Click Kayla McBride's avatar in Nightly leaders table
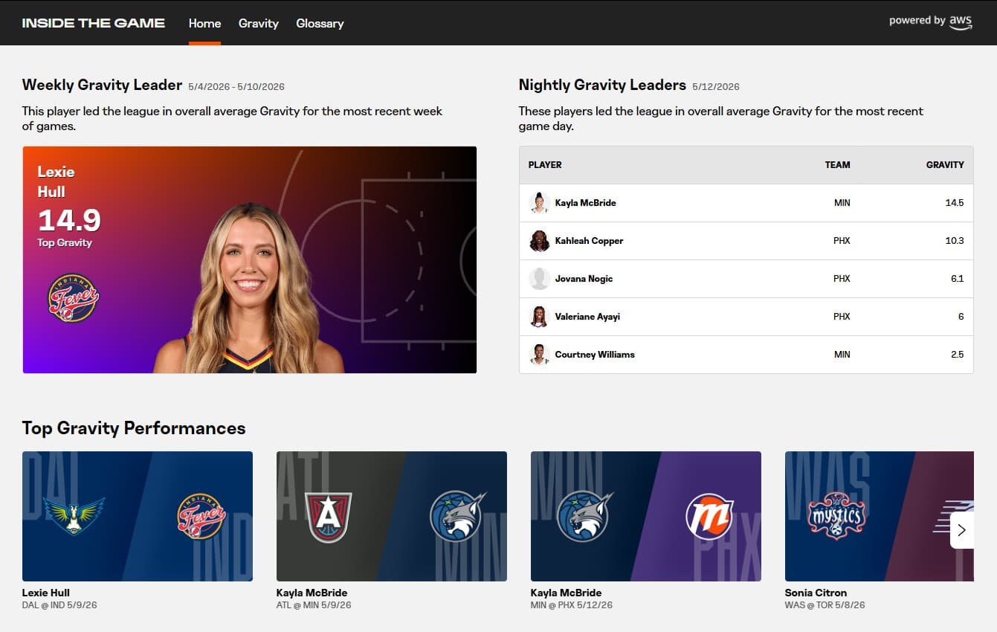 pyautogui.click(x=539, y=203)
